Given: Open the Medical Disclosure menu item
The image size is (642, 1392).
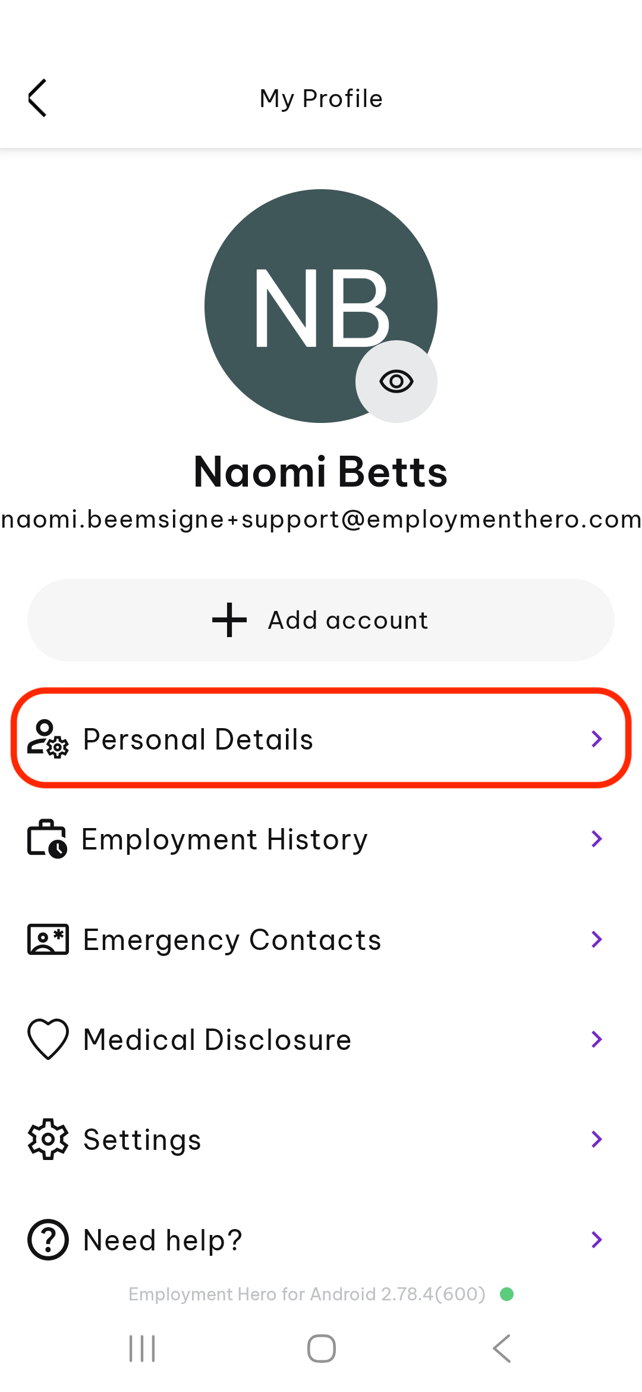Looking at the screenshot, I should (321, 1039).
